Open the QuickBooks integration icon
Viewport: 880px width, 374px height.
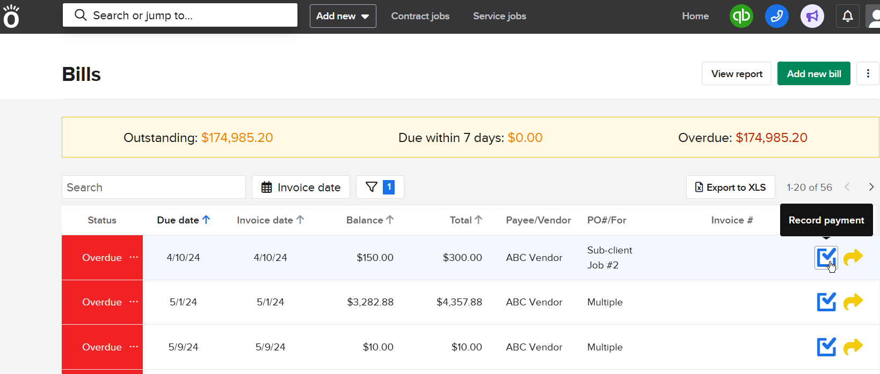pos(741,16)
